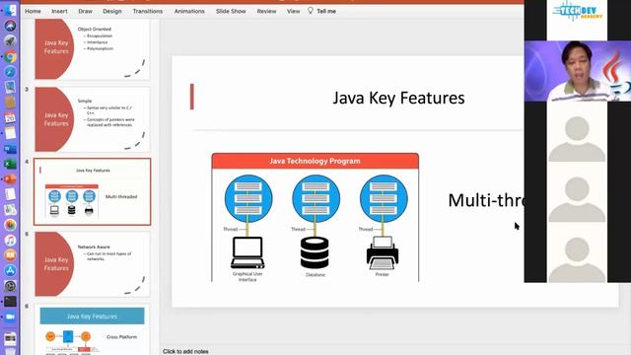Click the laptop Graphical User Interface image

coord(247,252)
